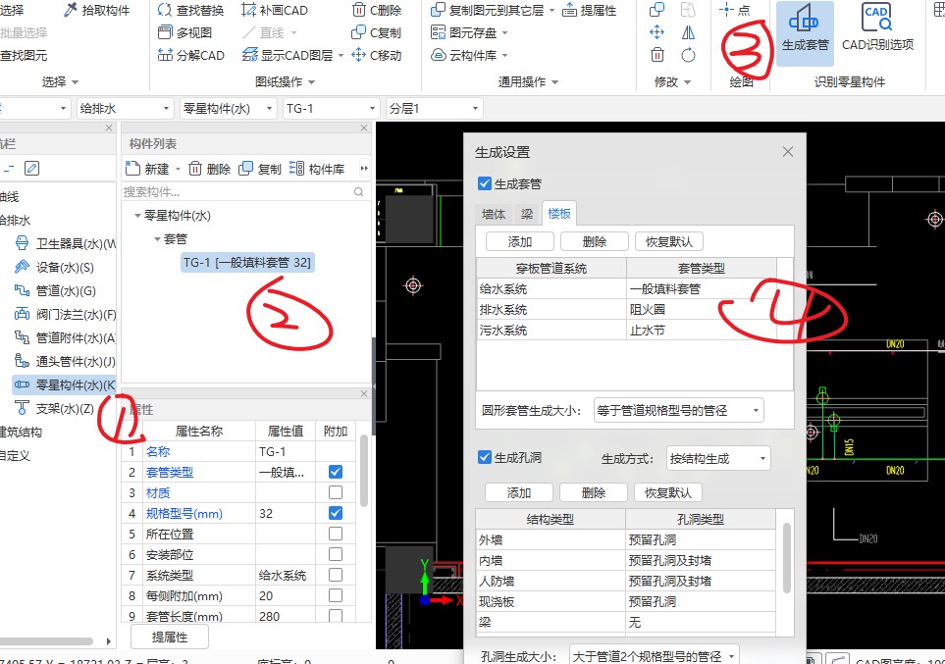Click the move icon in 修改 group
This screenshot has width=945, height=664.
click(656, 32)
